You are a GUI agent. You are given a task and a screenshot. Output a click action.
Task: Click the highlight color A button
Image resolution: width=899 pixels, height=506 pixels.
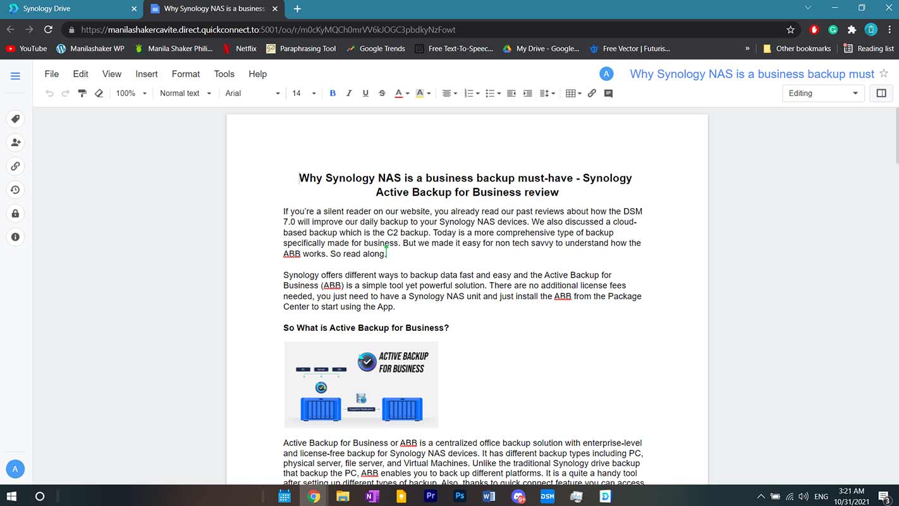click(420, 94)
